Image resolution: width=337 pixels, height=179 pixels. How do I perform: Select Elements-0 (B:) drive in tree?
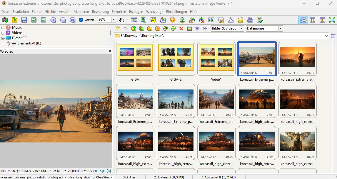point(29,43)
